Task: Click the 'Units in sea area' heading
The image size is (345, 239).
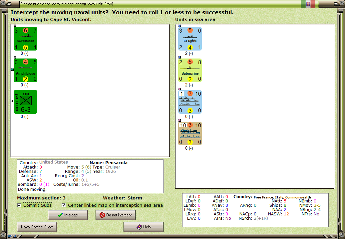Action: 195,19
